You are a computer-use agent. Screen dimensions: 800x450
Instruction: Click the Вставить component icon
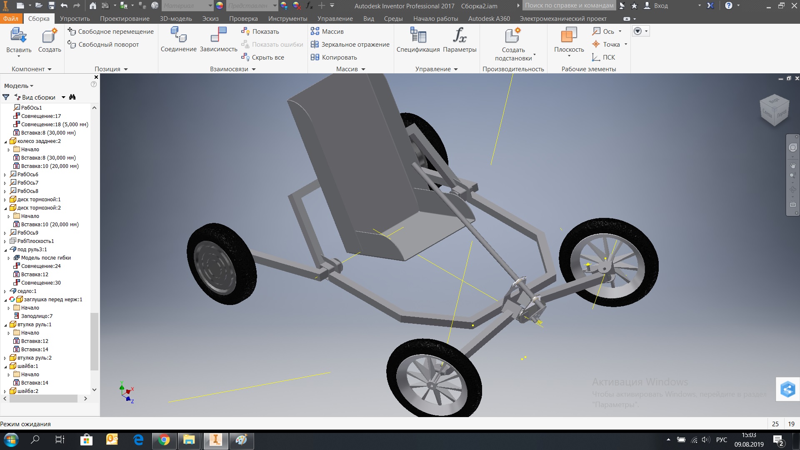18,35
